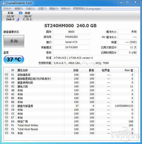The width and height of the screenshot is (142, 144).
Task: Open the 界面语言(L)(Language) menu
Action: (87, 9)
